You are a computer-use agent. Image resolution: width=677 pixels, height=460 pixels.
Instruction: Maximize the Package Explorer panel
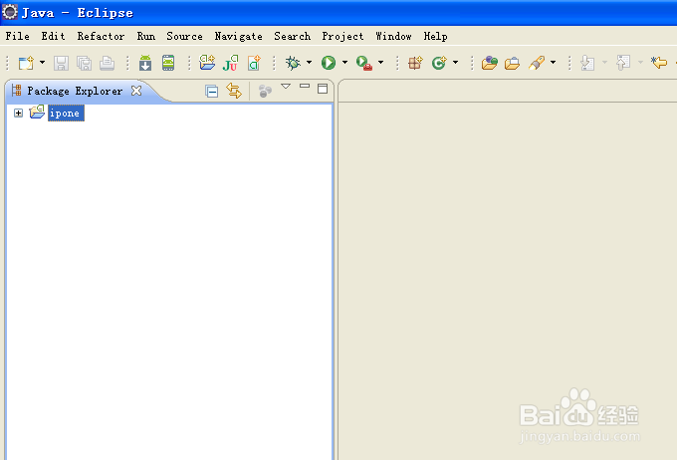pyautogui.click(x=323, y=89)
